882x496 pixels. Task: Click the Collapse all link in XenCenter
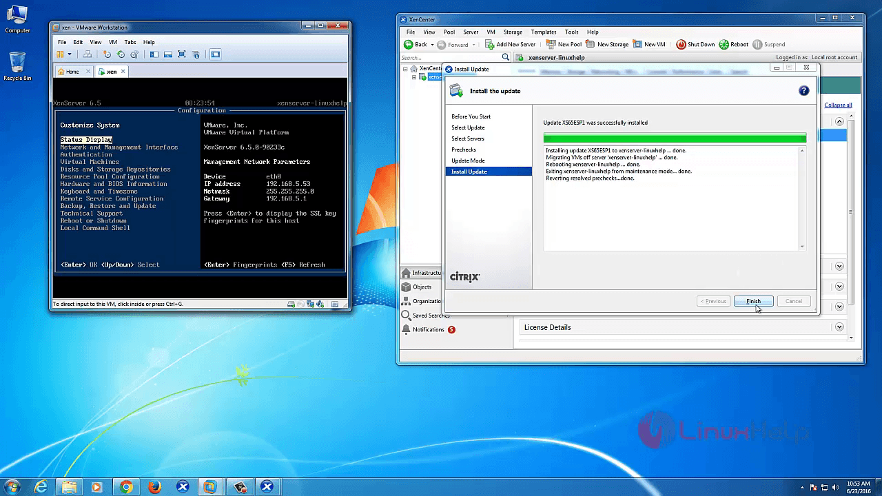pyautogui.click(x=838, y=105)
